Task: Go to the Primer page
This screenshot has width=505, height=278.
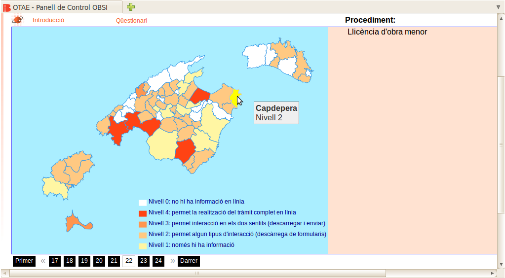Action: 24,261
